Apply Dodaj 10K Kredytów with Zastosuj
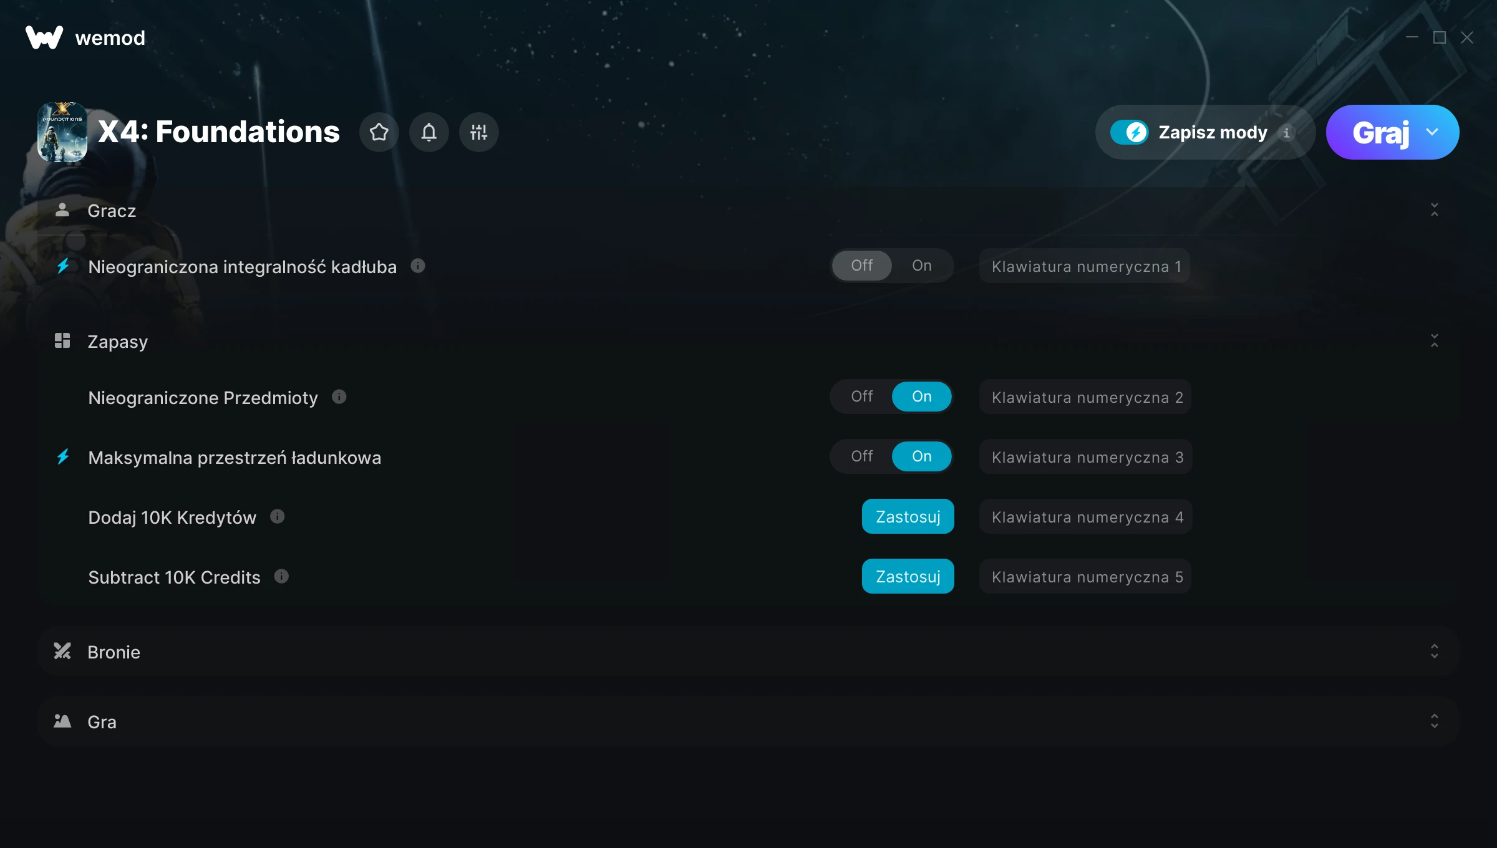This screenshot has height=848, width=1497. pos(908,516)
